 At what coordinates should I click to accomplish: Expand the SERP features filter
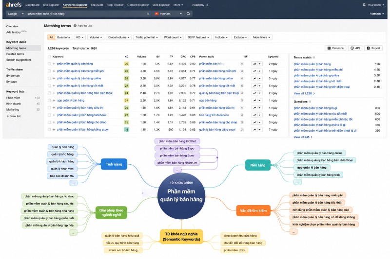(198, 37)
